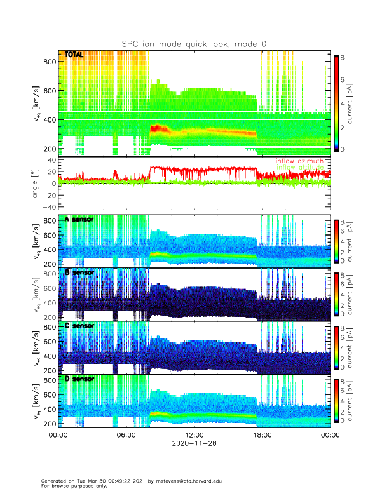
Task: Click the 06:00 time axis tick label
Action: click(126, 435)
